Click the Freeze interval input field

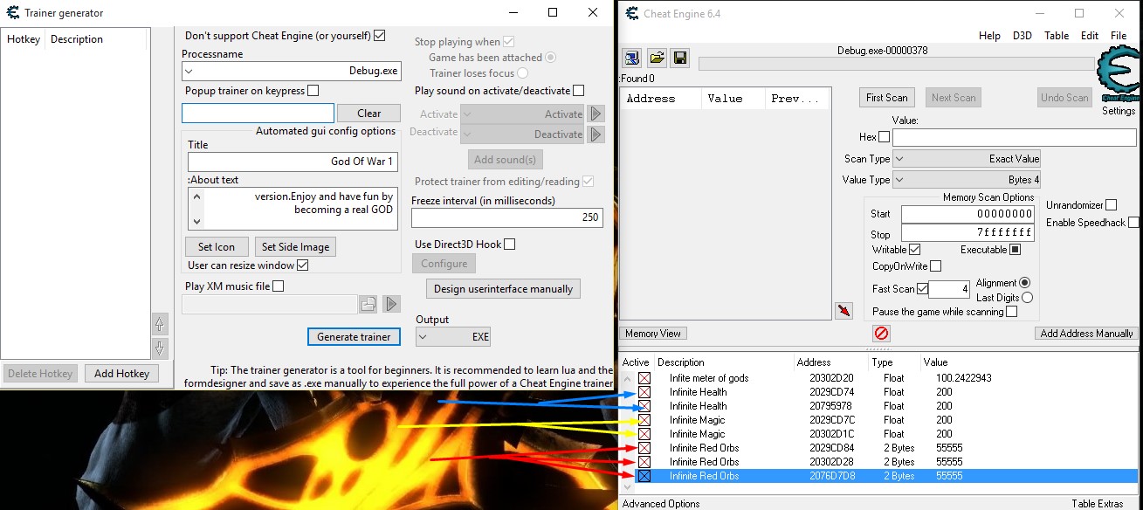506,217
